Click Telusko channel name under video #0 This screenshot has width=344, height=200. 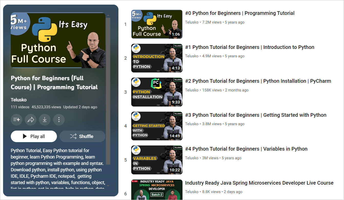pyautogui.click(x=192, y=22)
